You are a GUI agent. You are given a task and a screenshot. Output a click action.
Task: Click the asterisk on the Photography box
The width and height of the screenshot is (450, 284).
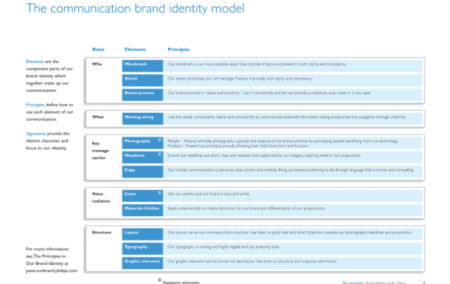159,140
